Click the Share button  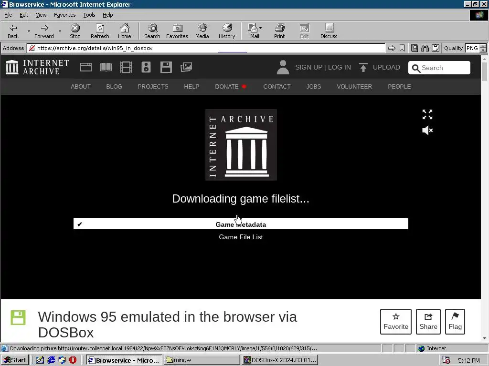pyautogui.click(x=428, y=322)
